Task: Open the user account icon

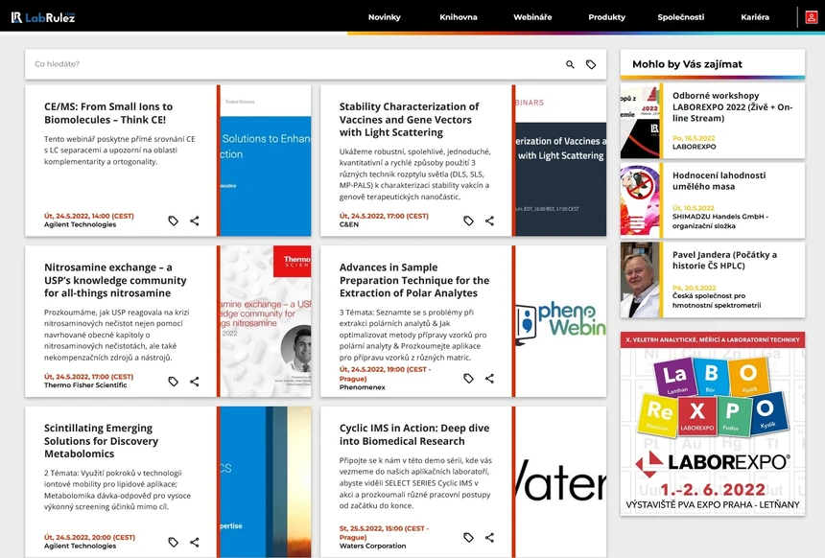Action: click(x=811, y=17)
